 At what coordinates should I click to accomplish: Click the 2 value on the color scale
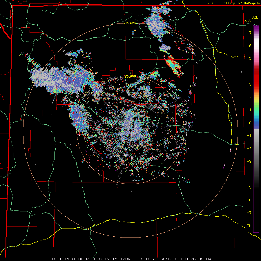click(250, 97)
